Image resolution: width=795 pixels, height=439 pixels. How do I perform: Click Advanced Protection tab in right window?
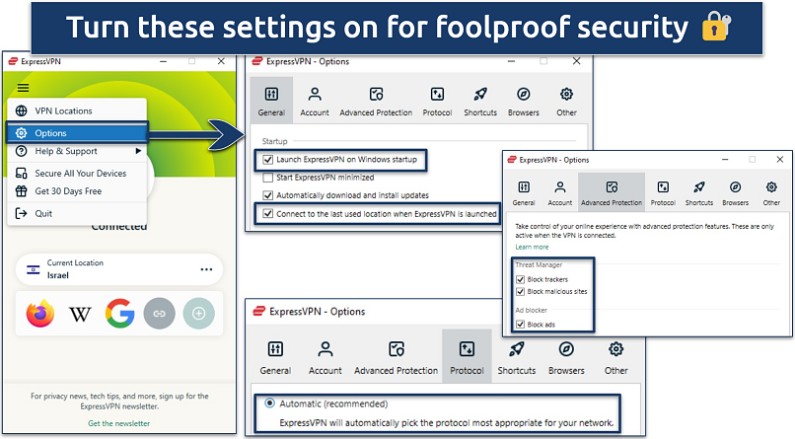(612, 192)
